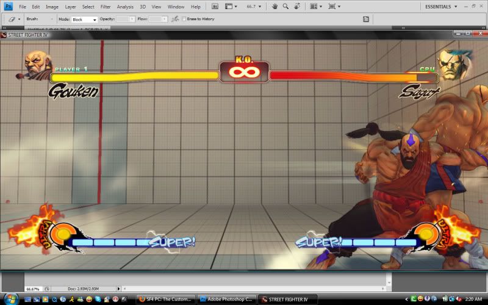Image resolution: width=488 pixels, height=305 pixels.
Task: Toggle the Brushes panel icon in options bar
Action: tap(366, 20)
